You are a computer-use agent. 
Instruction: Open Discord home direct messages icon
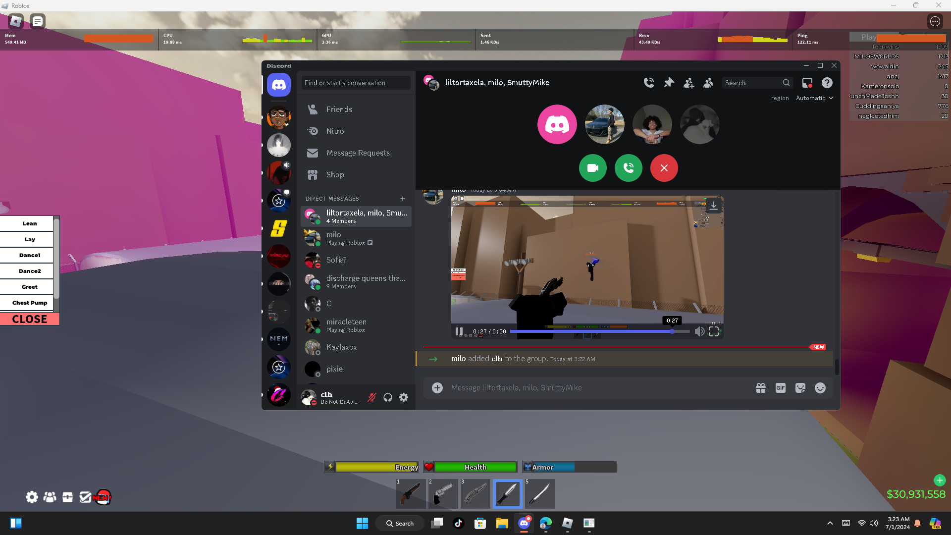click(x=279, y=85)
